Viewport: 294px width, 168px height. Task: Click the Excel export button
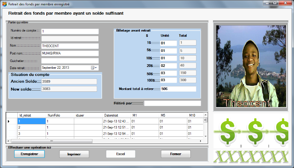point(120,154)
